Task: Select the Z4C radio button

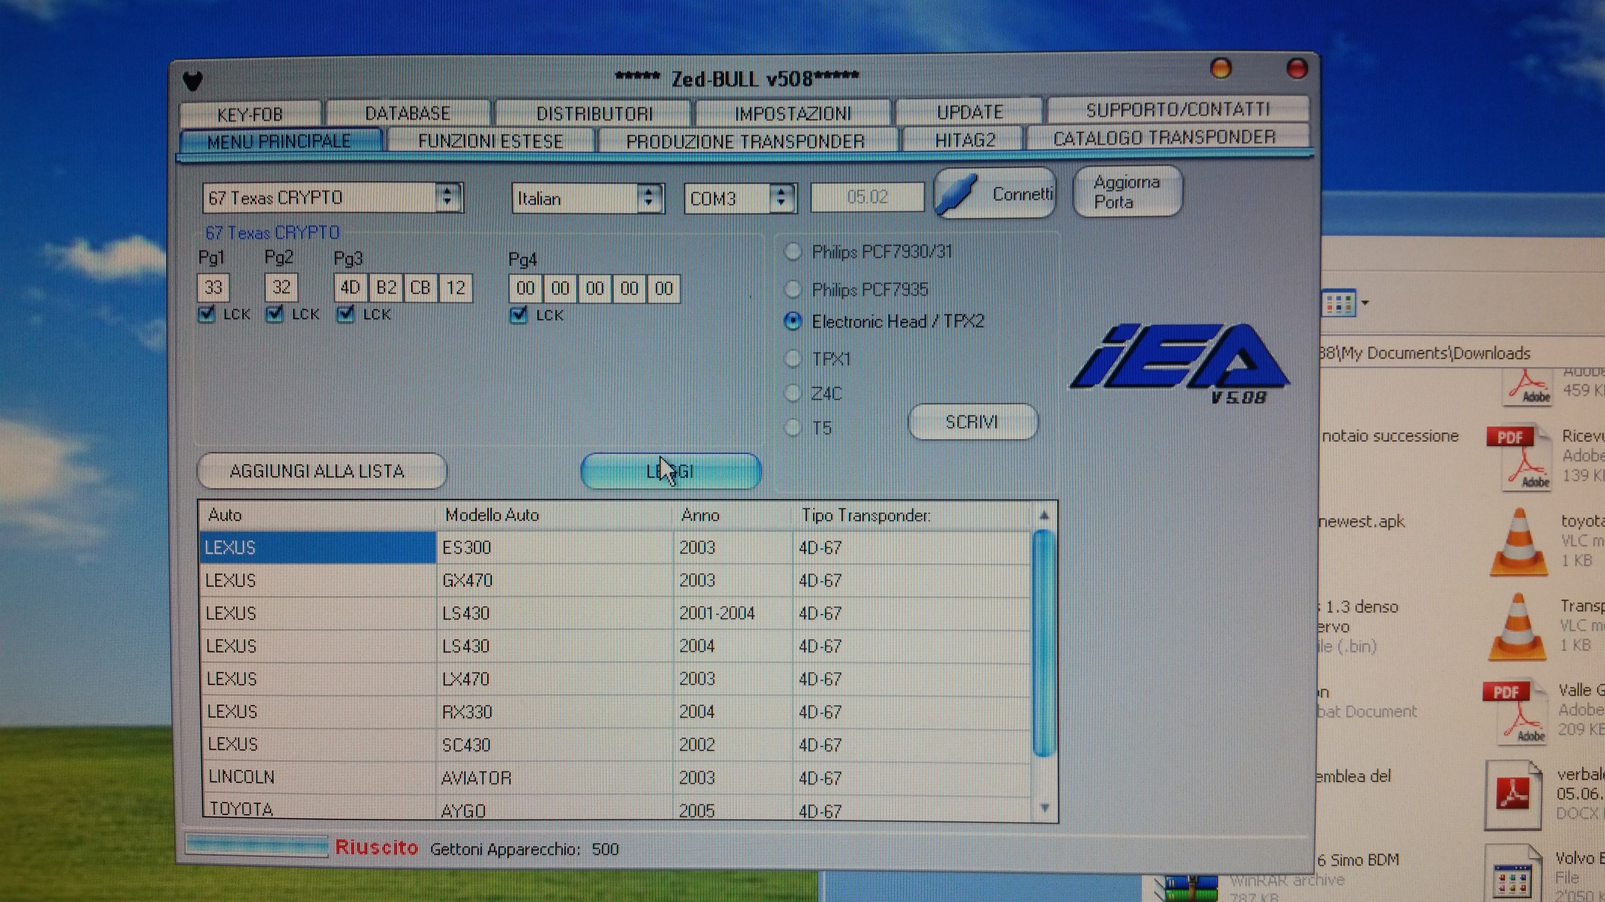Action: coord(793,393)
